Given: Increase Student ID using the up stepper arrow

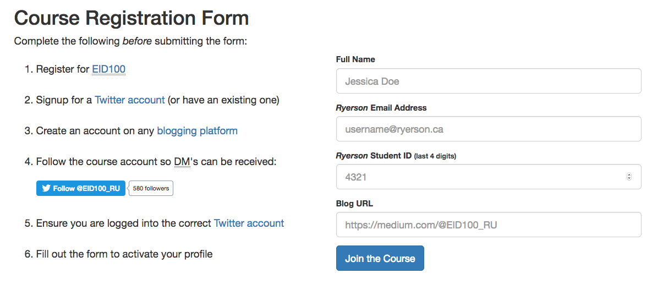Looking at the screenshot, I should click(x=629, y=175).
